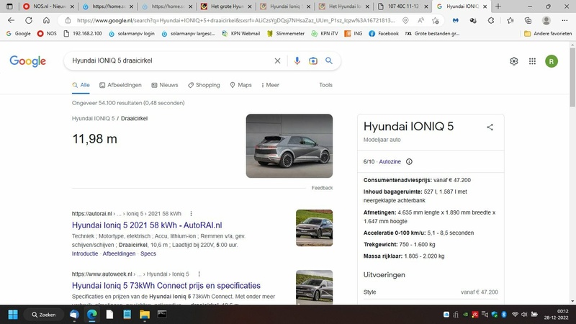Submit search with the magnifier icon

tap(329, 60)
